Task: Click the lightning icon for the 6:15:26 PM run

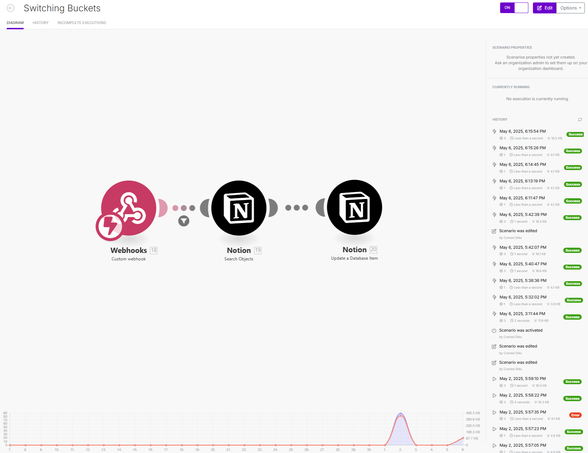Action: (494, 148)
